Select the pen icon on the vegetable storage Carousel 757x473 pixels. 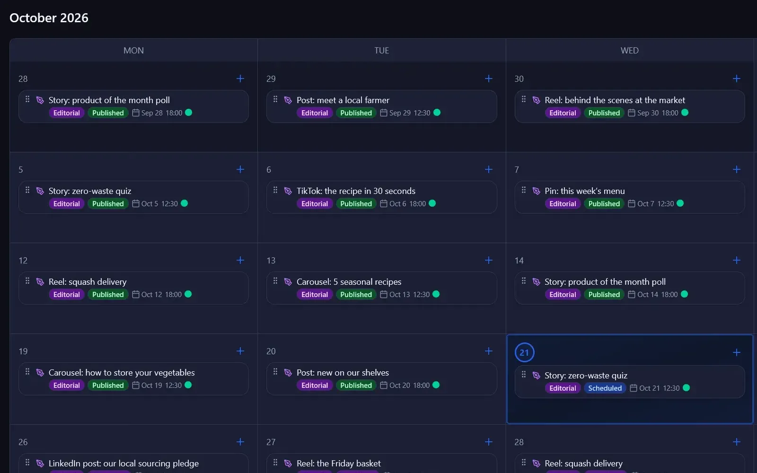[x=40, y=373]
